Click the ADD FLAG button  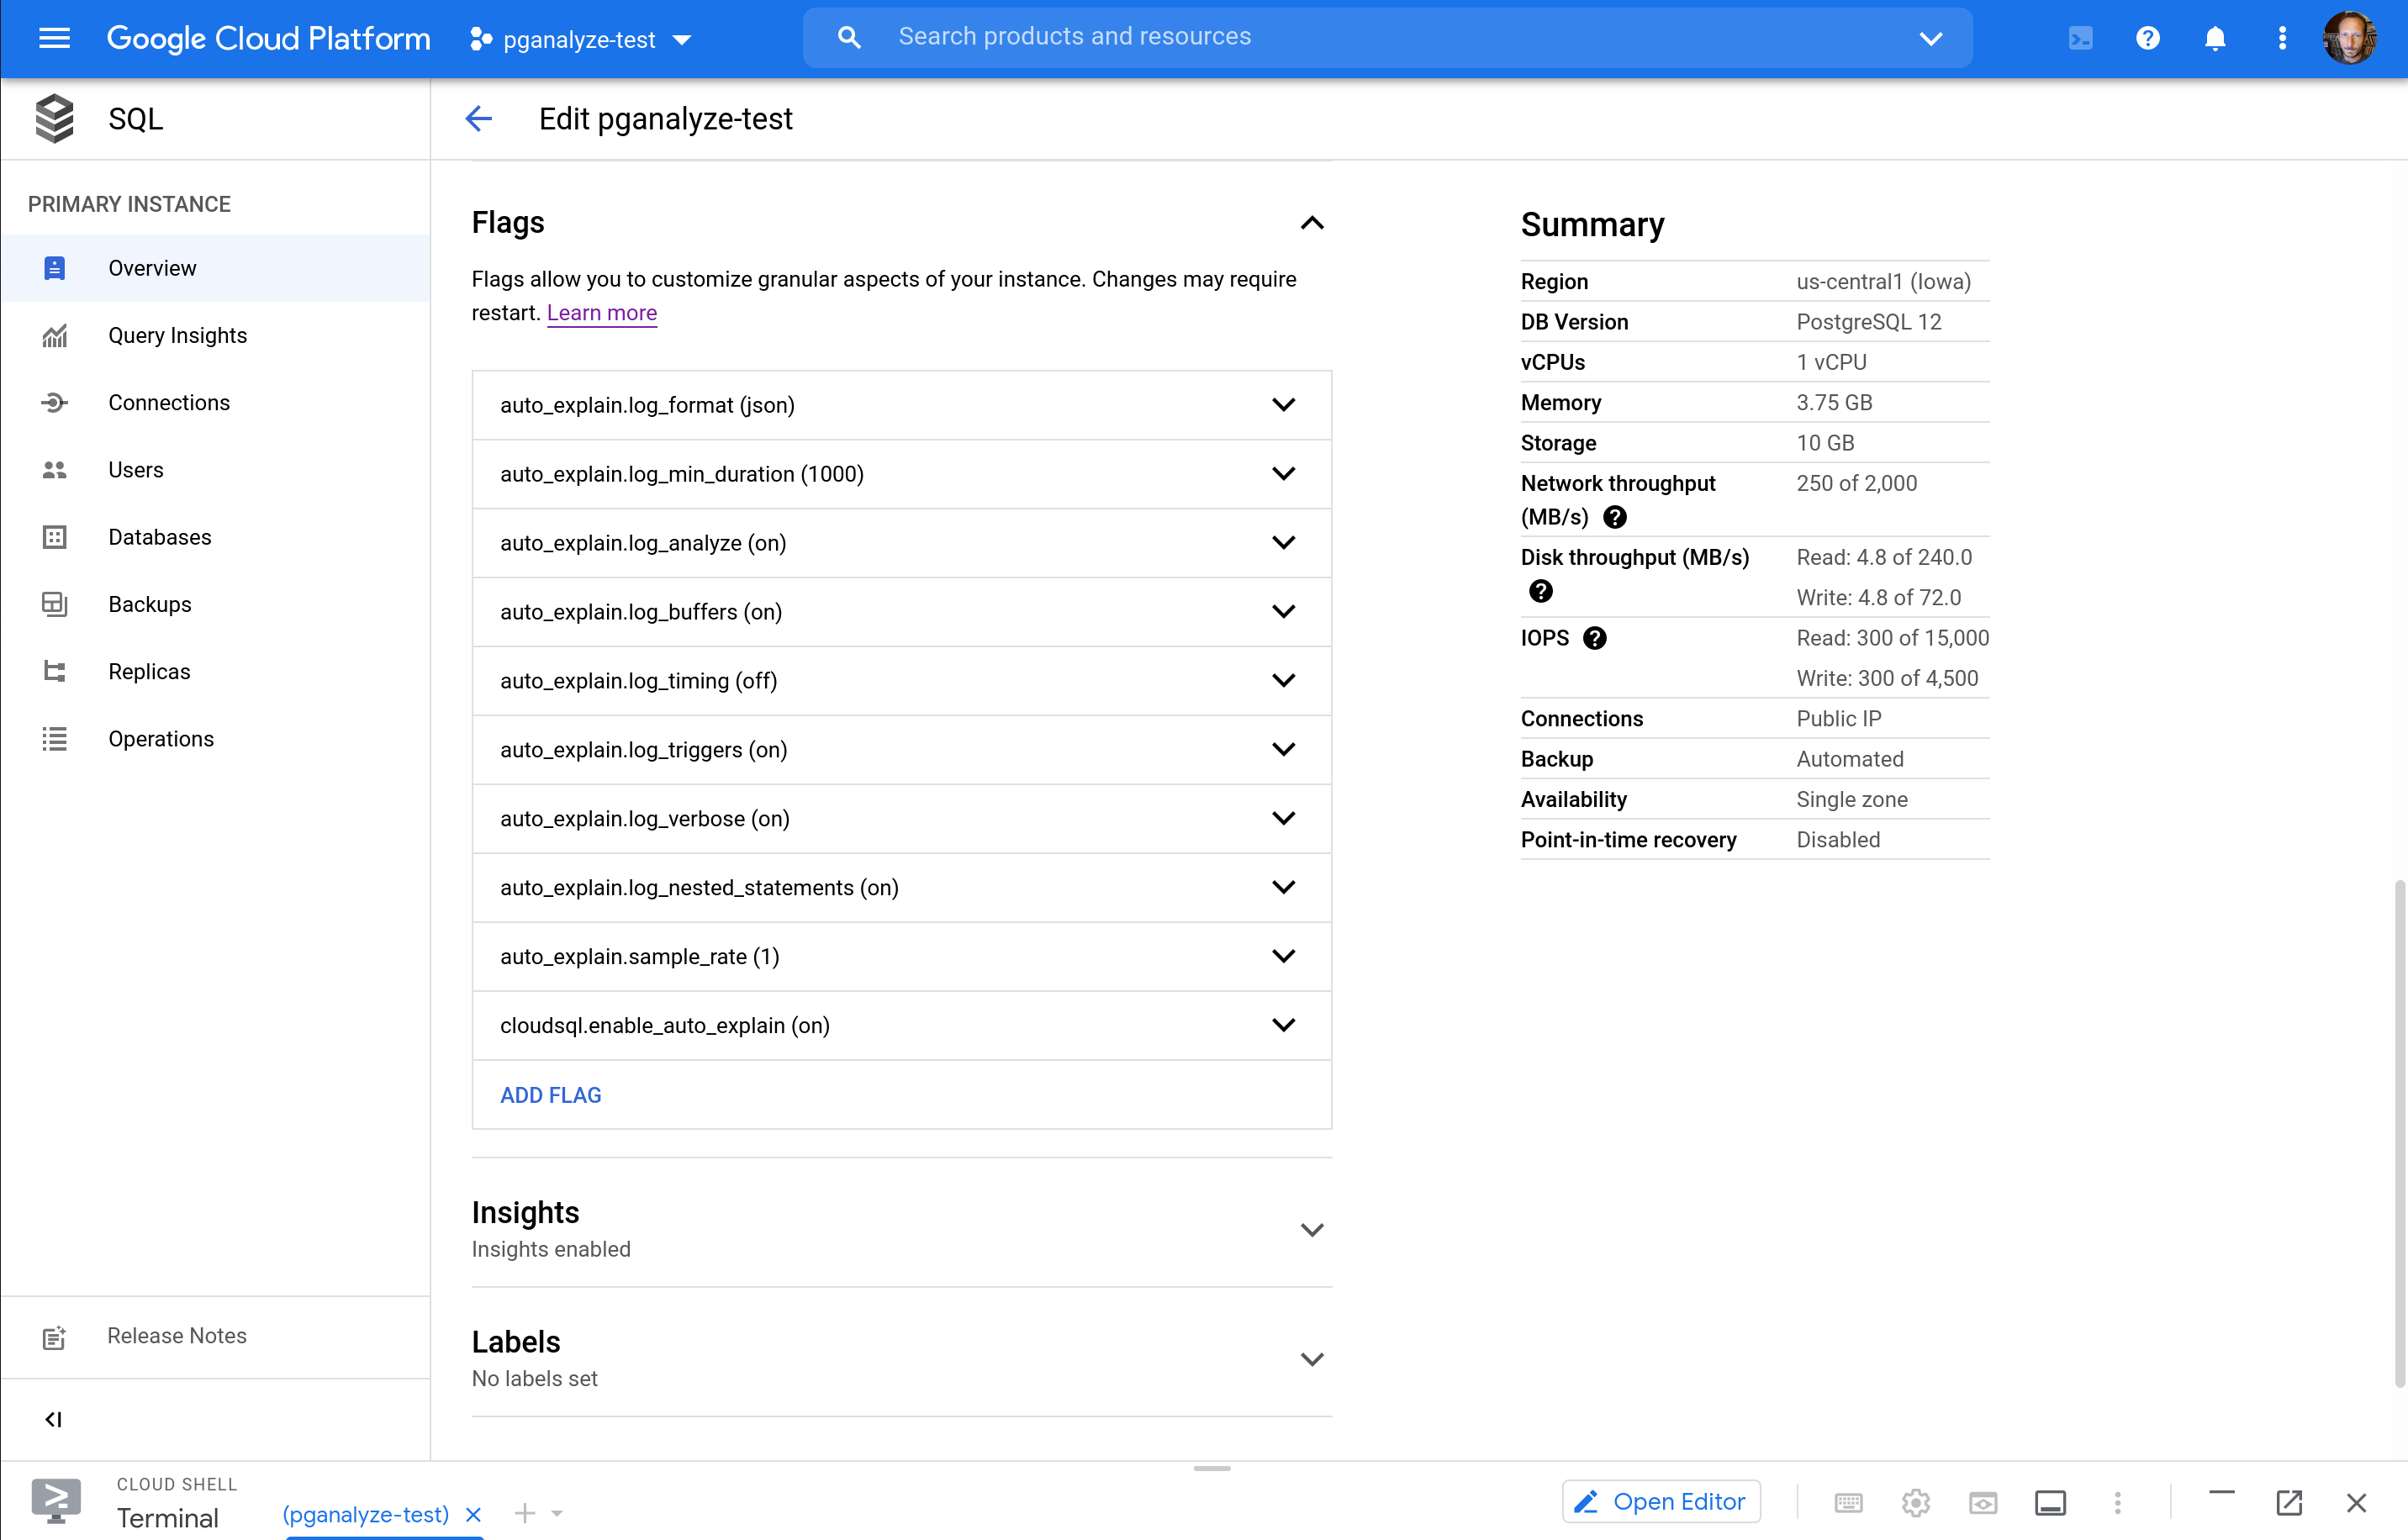click(551, 1095)
